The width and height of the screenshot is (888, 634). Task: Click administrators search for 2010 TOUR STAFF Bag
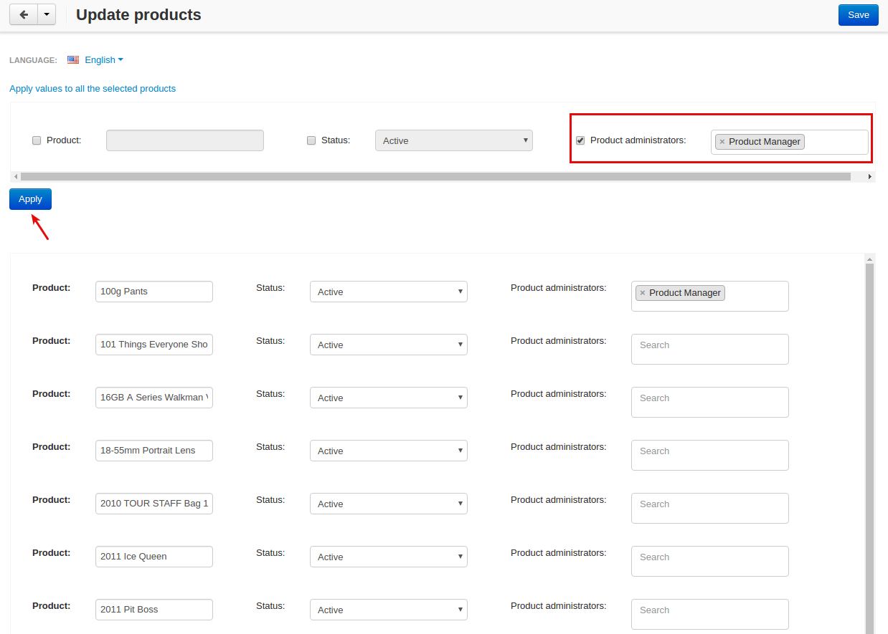click(x=710, y=508)
